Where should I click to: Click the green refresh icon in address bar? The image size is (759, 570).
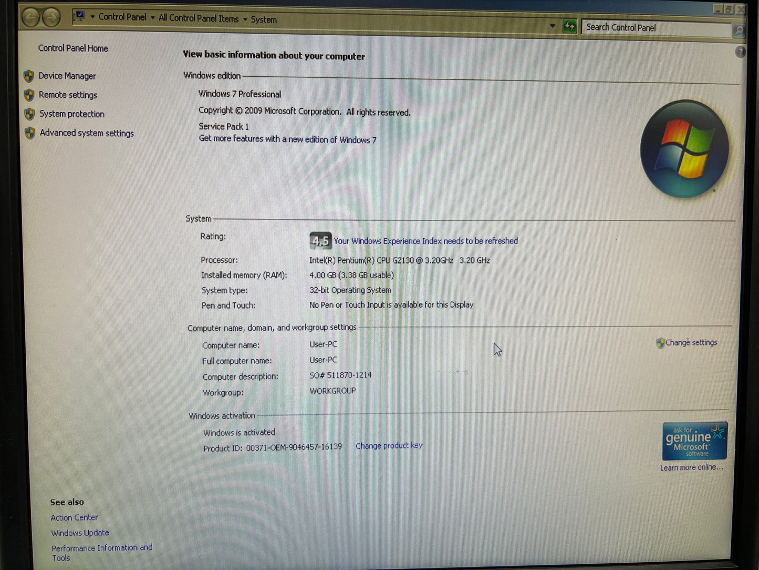[x=569, y=26]
